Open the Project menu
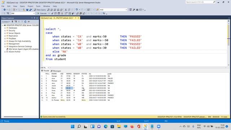This screenshot has width=231, height=130. click(30, 6)
